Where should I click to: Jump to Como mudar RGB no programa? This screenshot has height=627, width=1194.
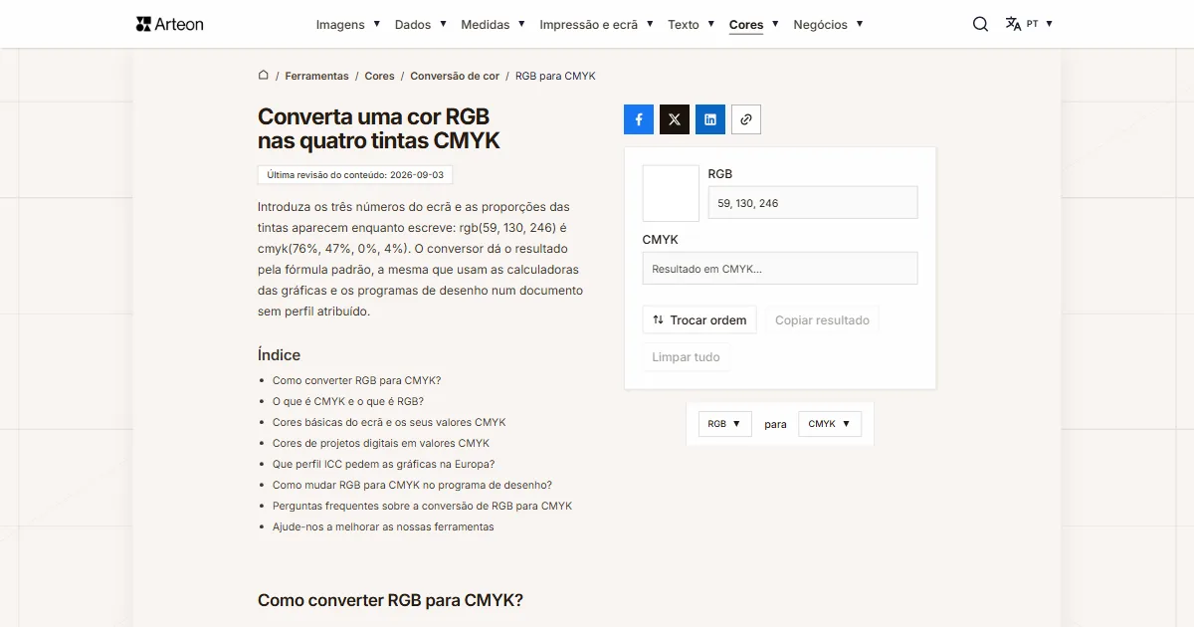coord(412,485)
